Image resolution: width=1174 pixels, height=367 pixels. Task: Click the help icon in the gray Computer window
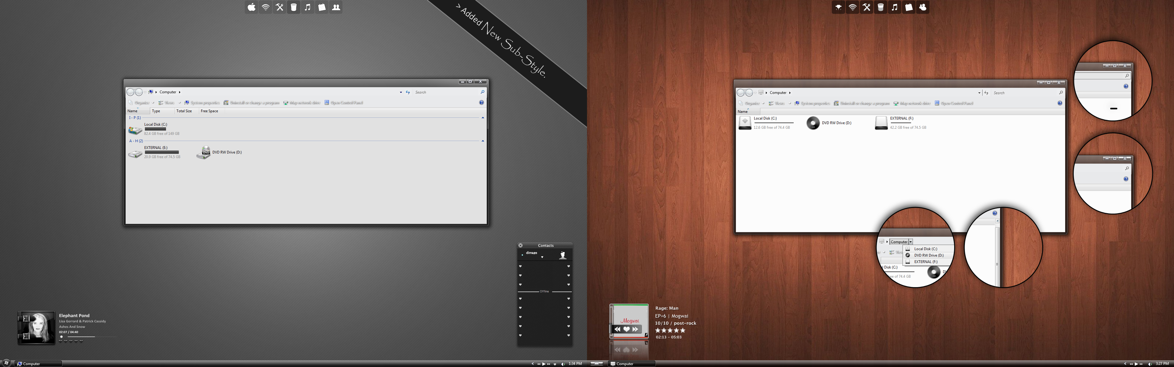coord(482,102)
